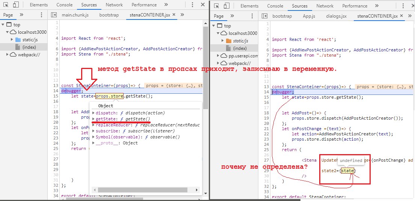Image resolution: width=415 pixels, height=201 pixels.
Task: Open kebab menu in left DevTools top bar
Action: (x=192, y=5)
